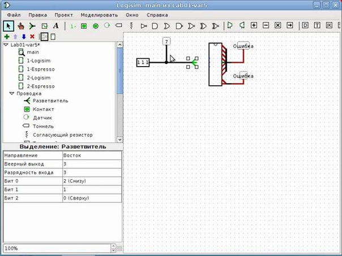Select the XOR gate tool

203,26
